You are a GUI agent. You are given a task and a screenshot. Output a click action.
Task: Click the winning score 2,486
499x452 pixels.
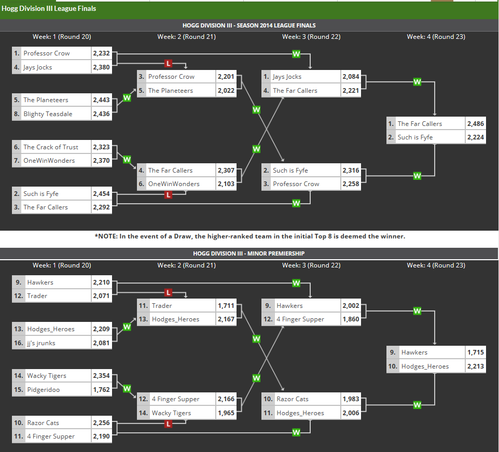(476, 124)
